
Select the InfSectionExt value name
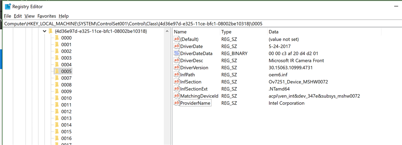coord(194,89)
